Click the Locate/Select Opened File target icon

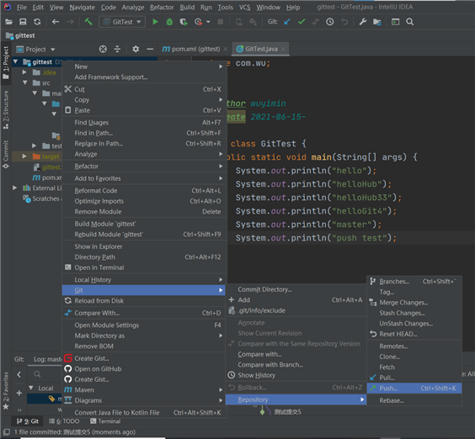[x=103, y=49]
